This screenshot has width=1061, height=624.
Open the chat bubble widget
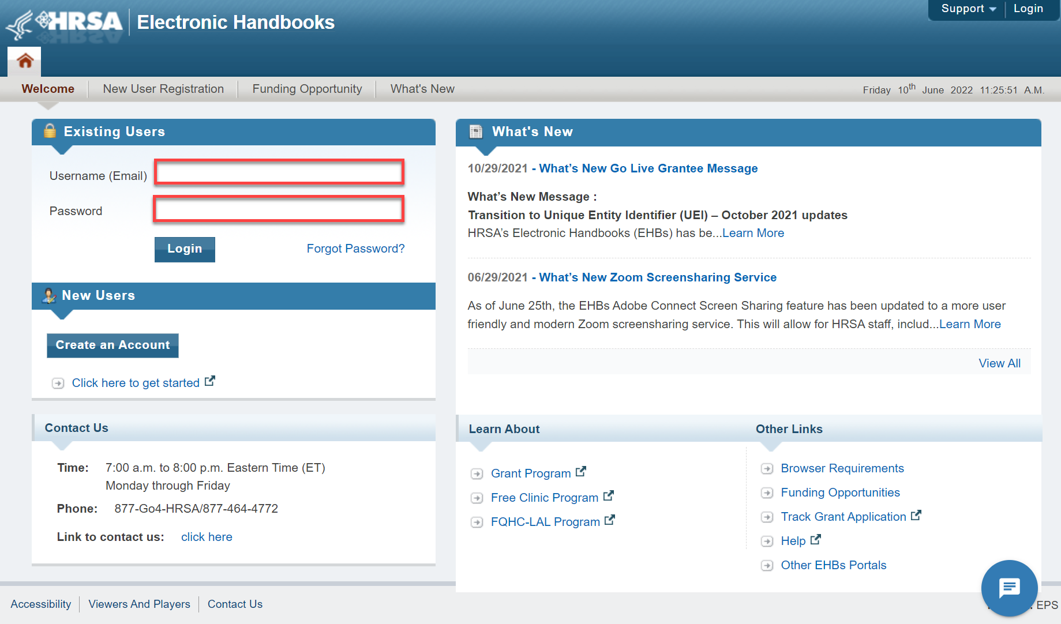click(1009, 588)
